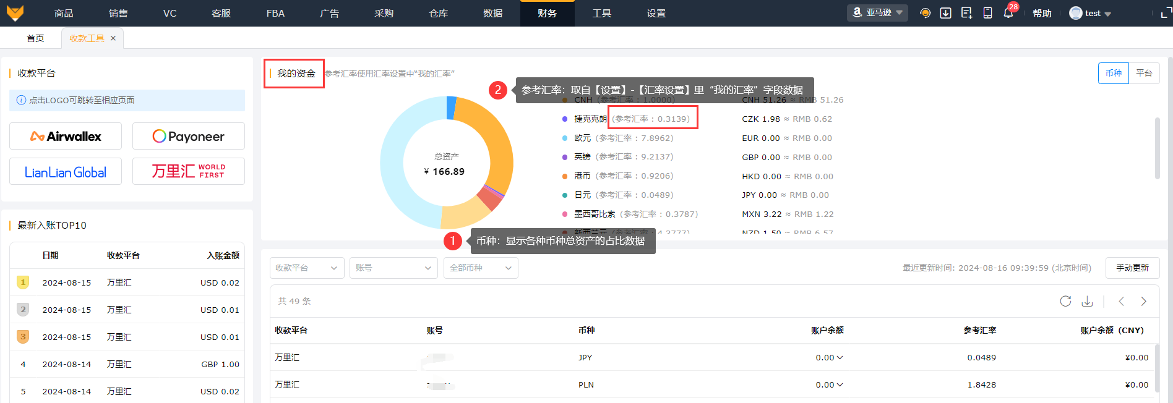Open the 设置 menu
Screen dimensions: 1173x403
coord(656,13)
